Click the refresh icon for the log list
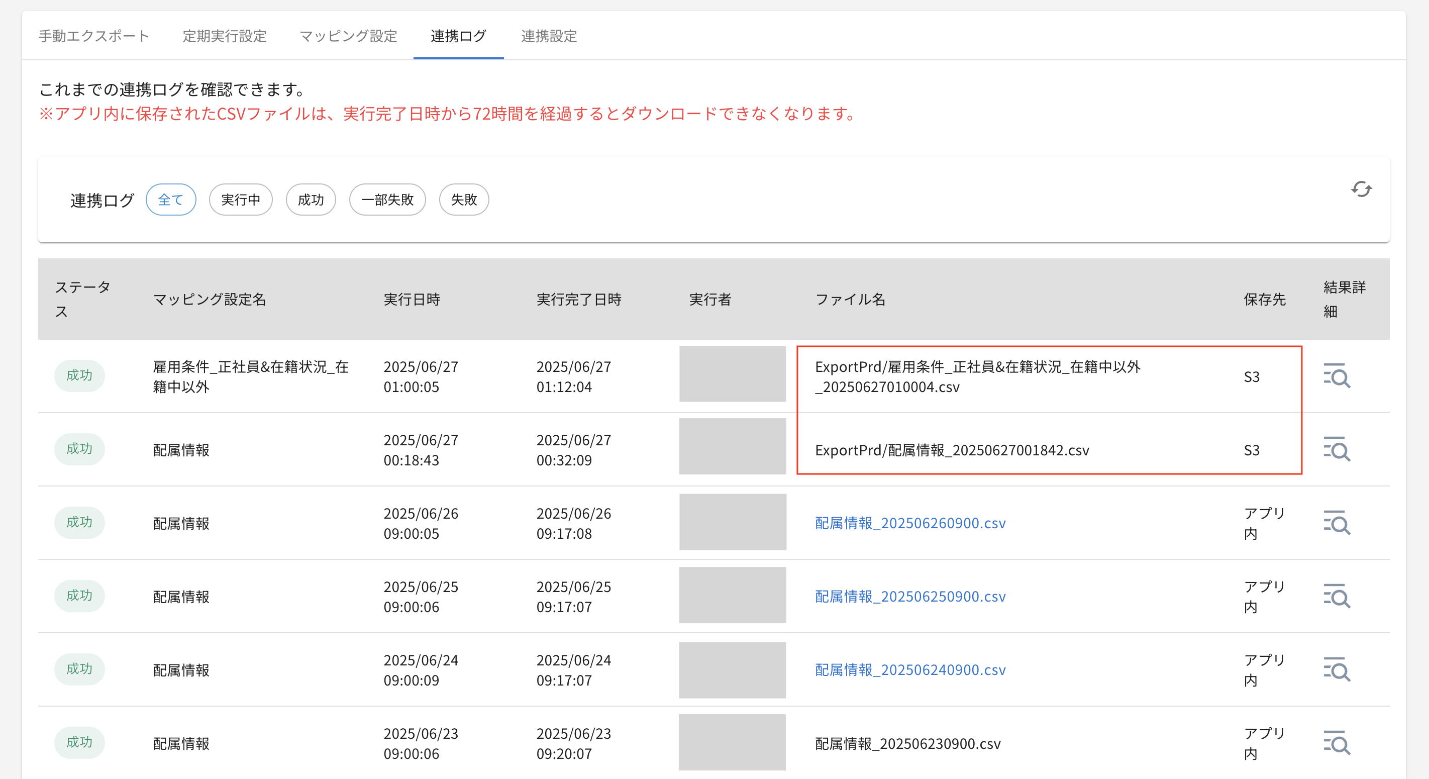 [1361, 189]
